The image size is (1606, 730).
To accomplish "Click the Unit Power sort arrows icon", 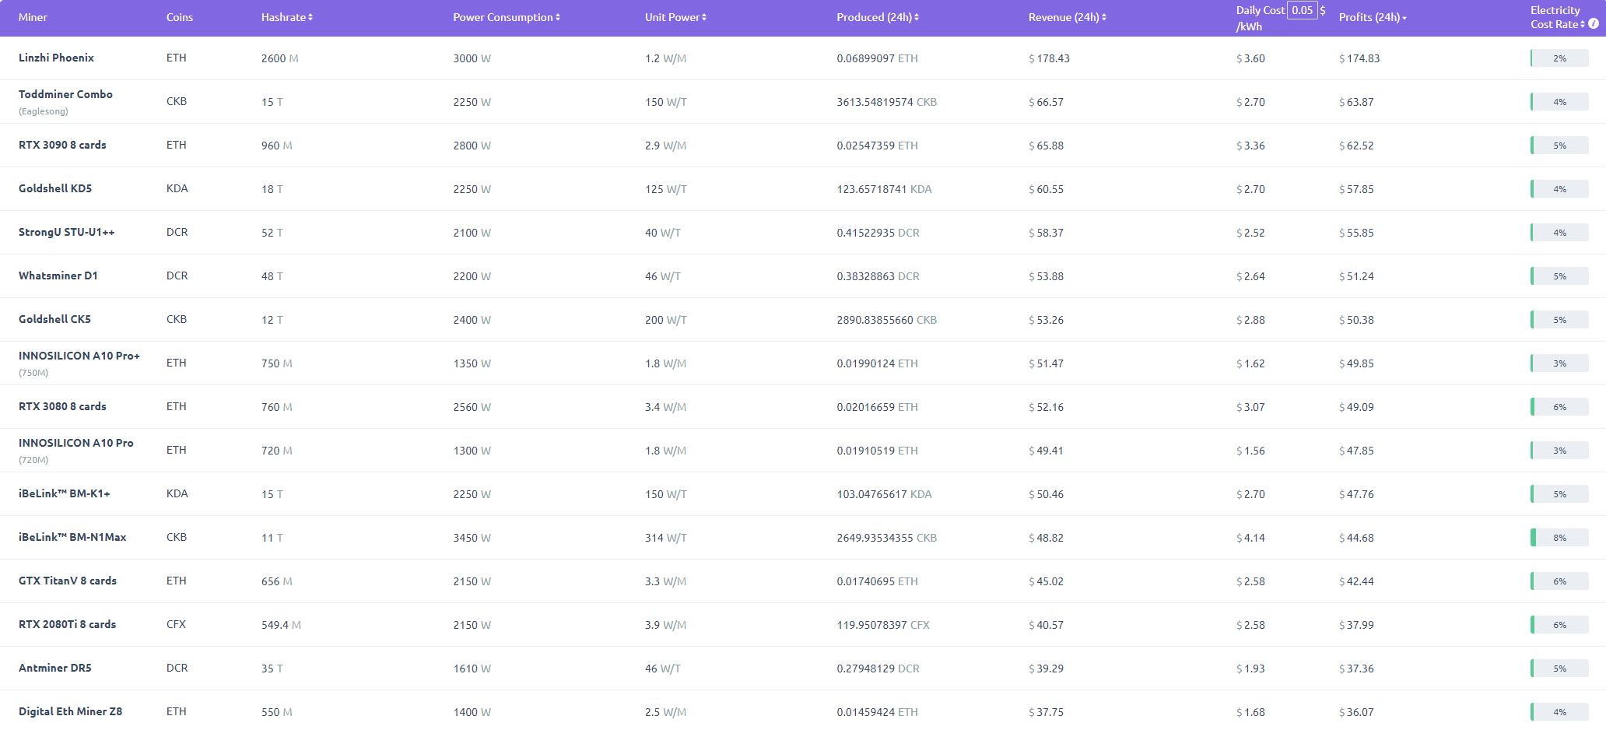I will [x=704, y=17].
